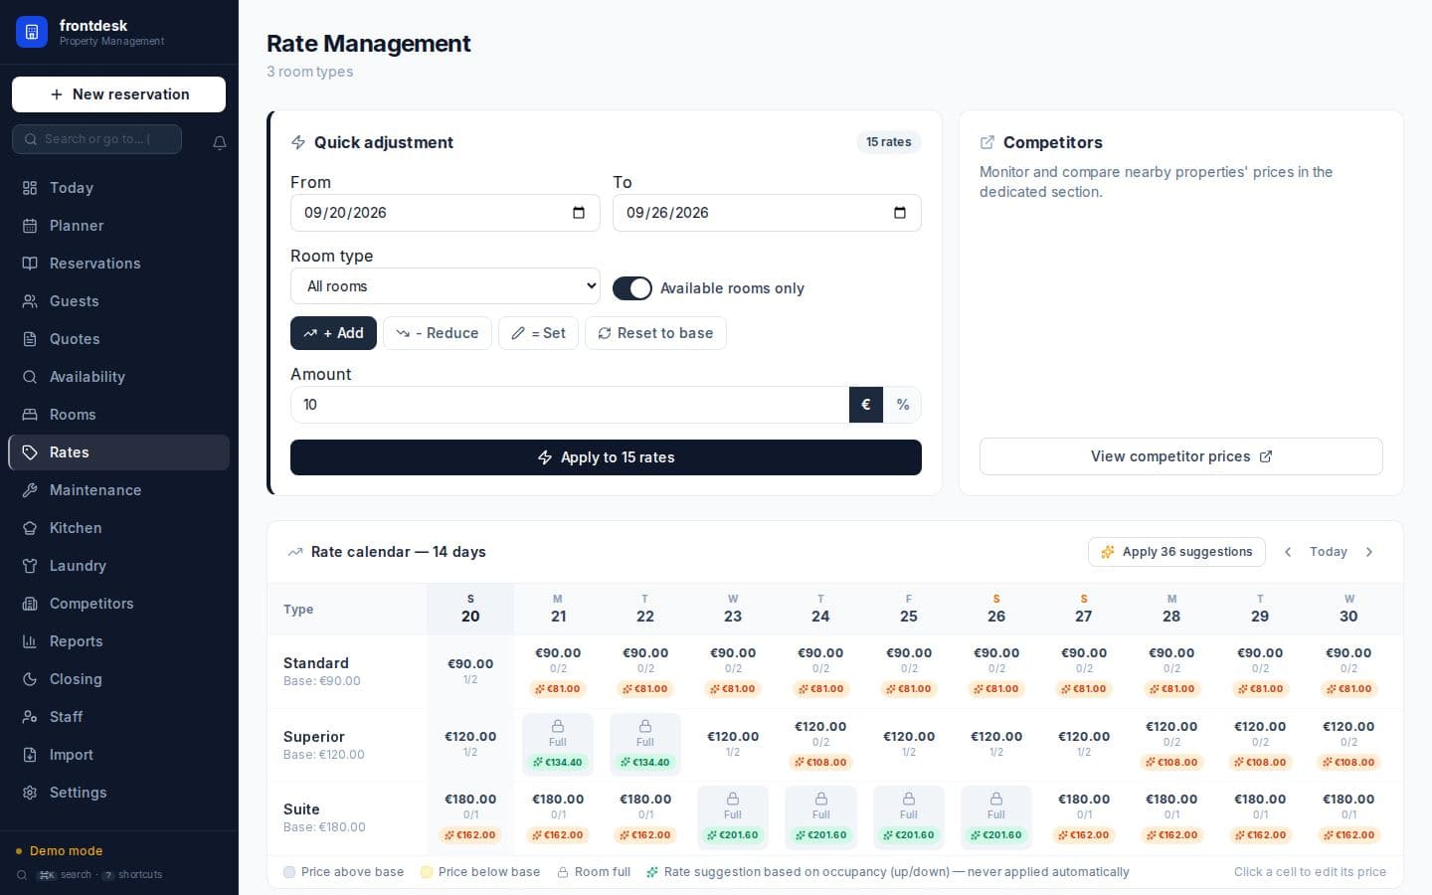Click Apply 36 suggestions button

(1176, 552)
